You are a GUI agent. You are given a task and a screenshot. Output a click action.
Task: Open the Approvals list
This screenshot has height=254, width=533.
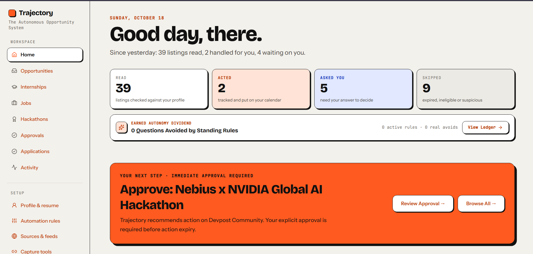45,135
